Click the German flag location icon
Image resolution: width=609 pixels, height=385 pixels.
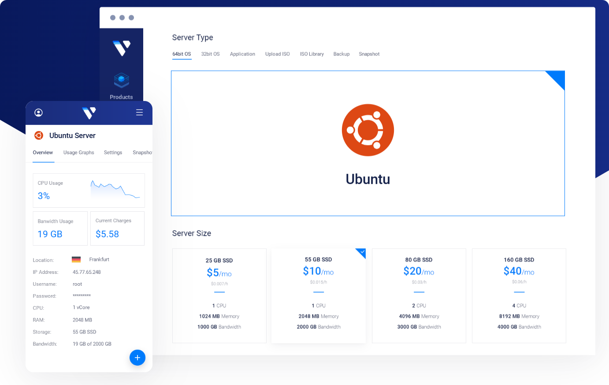coord(76,260)
